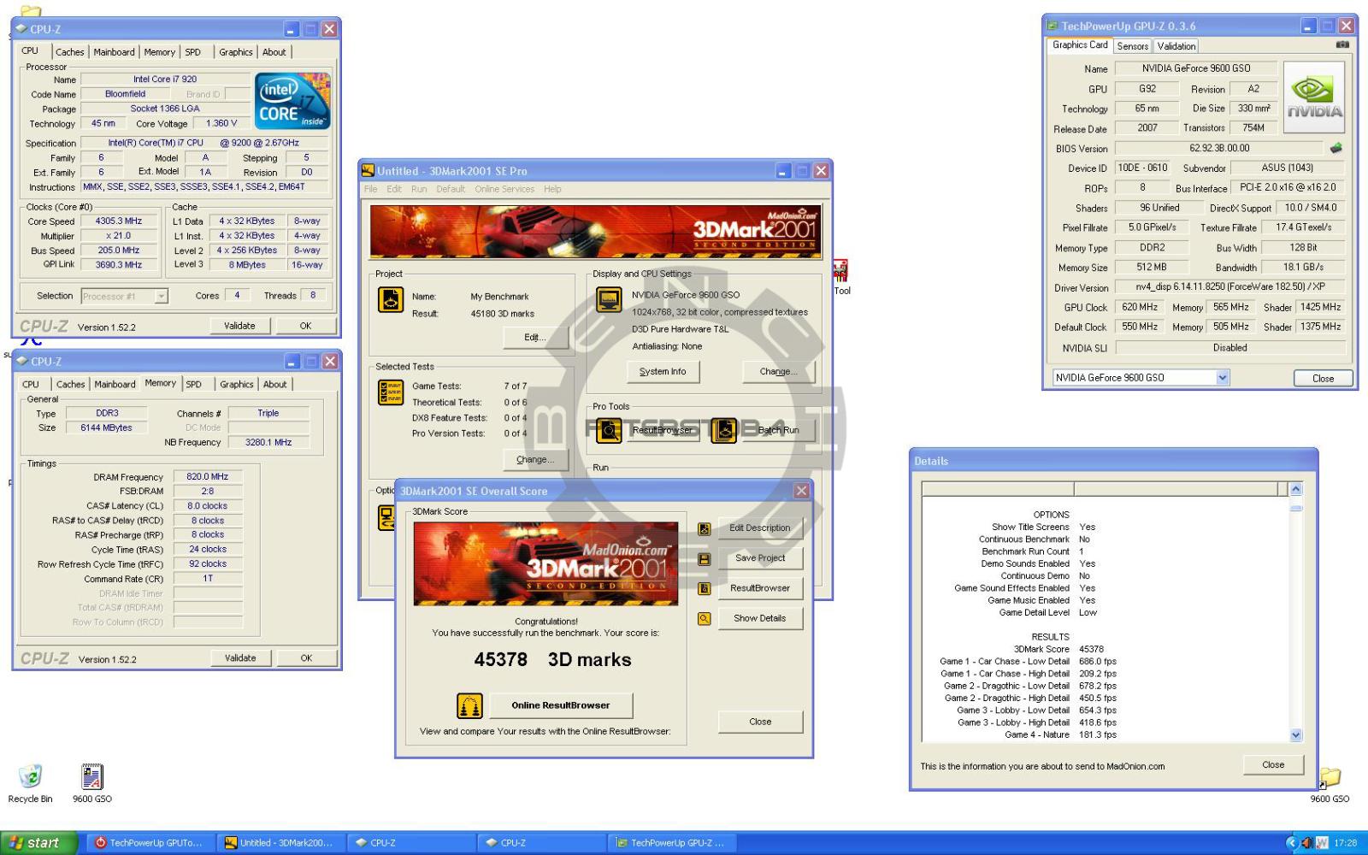1368x855 pixels.
Task: Open the Recycle Bin desktop icon
Action: (x=30, y=783)
